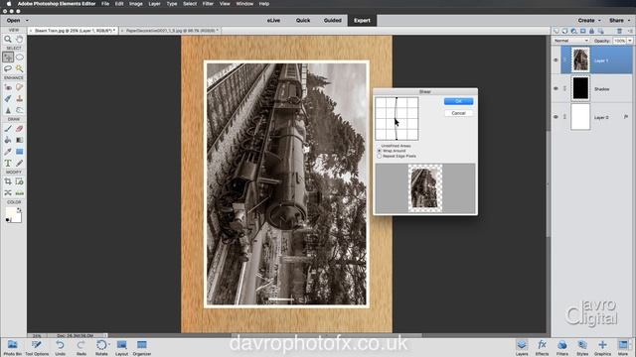636x357 pixels.
Task: Select the Blur tool
Action: pos(8,110)
